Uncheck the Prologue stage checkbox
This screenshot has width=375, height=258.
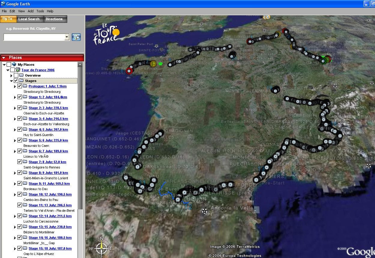pyautogui.click(x=20, y=86)
